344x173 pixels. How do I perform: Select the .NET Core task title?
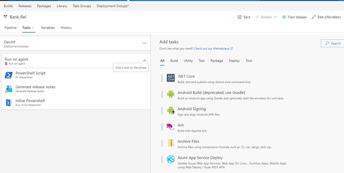(186, 76)
